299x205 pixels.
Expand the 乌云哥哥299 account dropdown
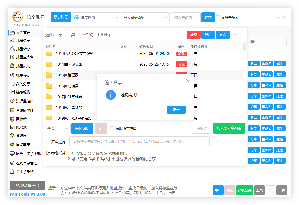point(145,17)
